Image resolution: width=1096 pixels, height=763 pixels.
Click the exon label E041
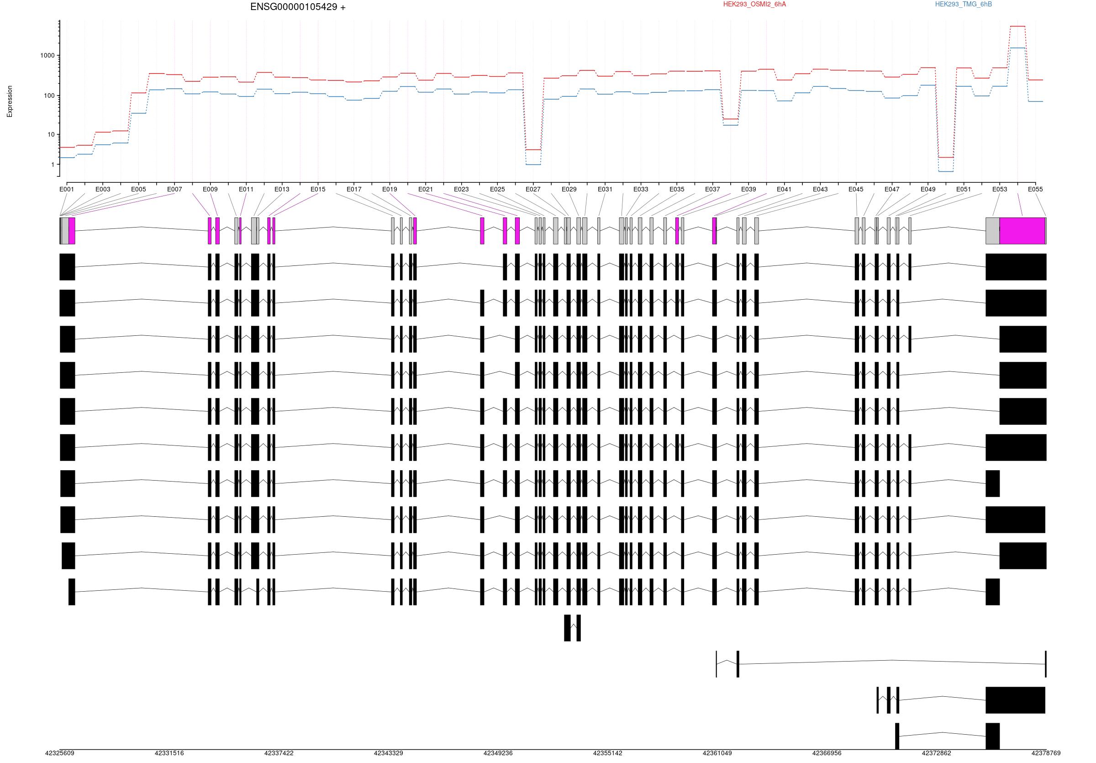(784, 189)
